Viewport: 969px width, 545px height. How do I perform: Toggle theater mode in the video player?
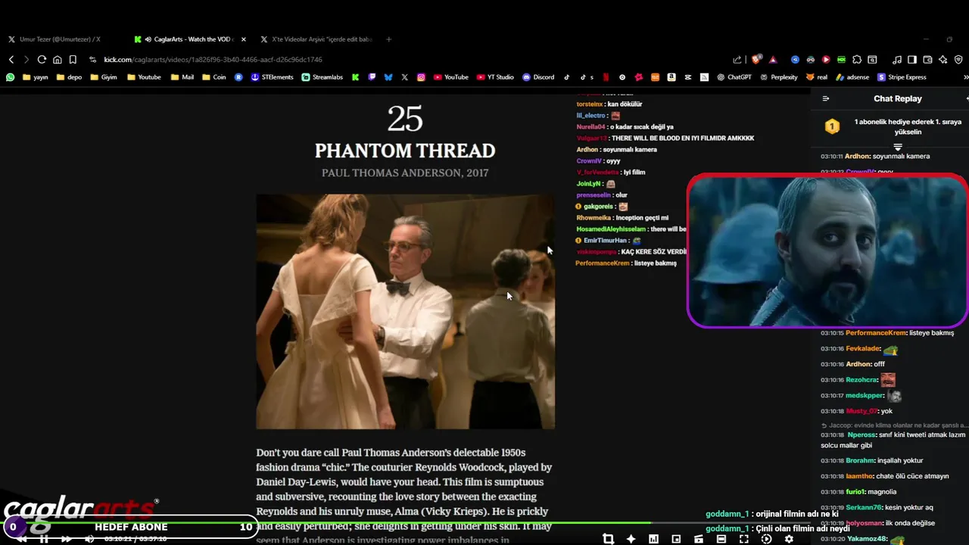(721, 539)
